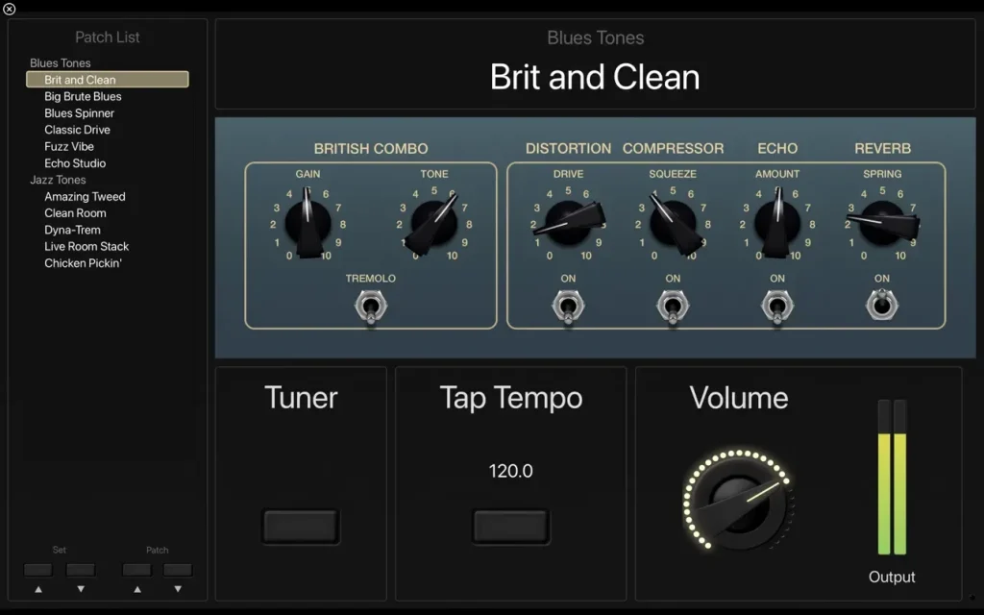Open the Tuner with its button
The image size is (984, 615).
[301, 527]
